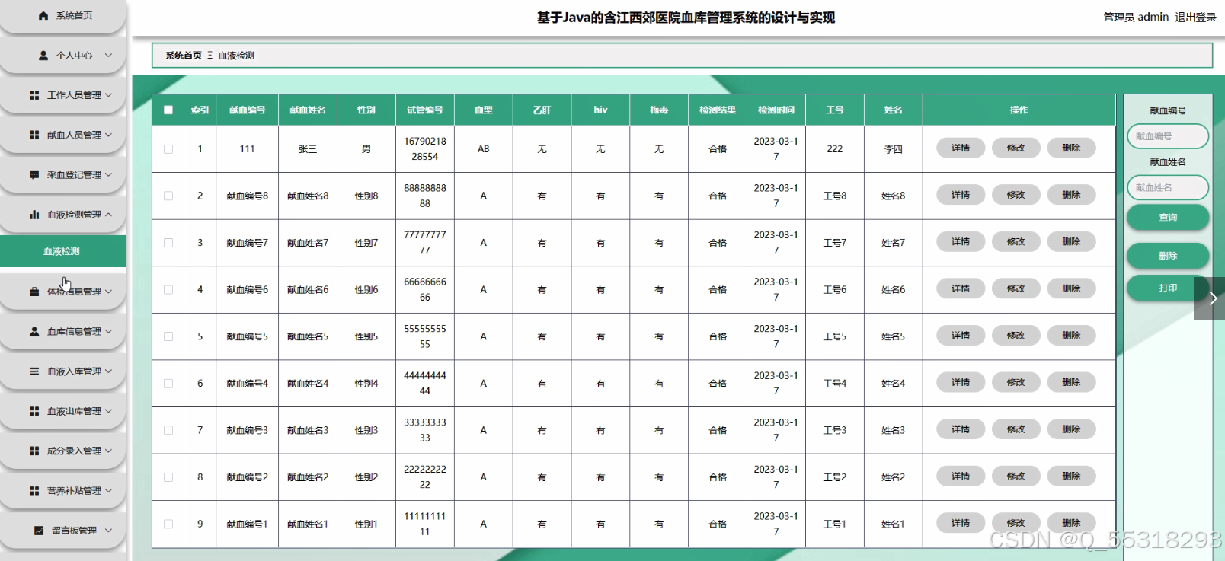This screenshot has height=561, width=1225.
Task: Toggle the select-all checkbox in table header
Action: click(168, 110)
